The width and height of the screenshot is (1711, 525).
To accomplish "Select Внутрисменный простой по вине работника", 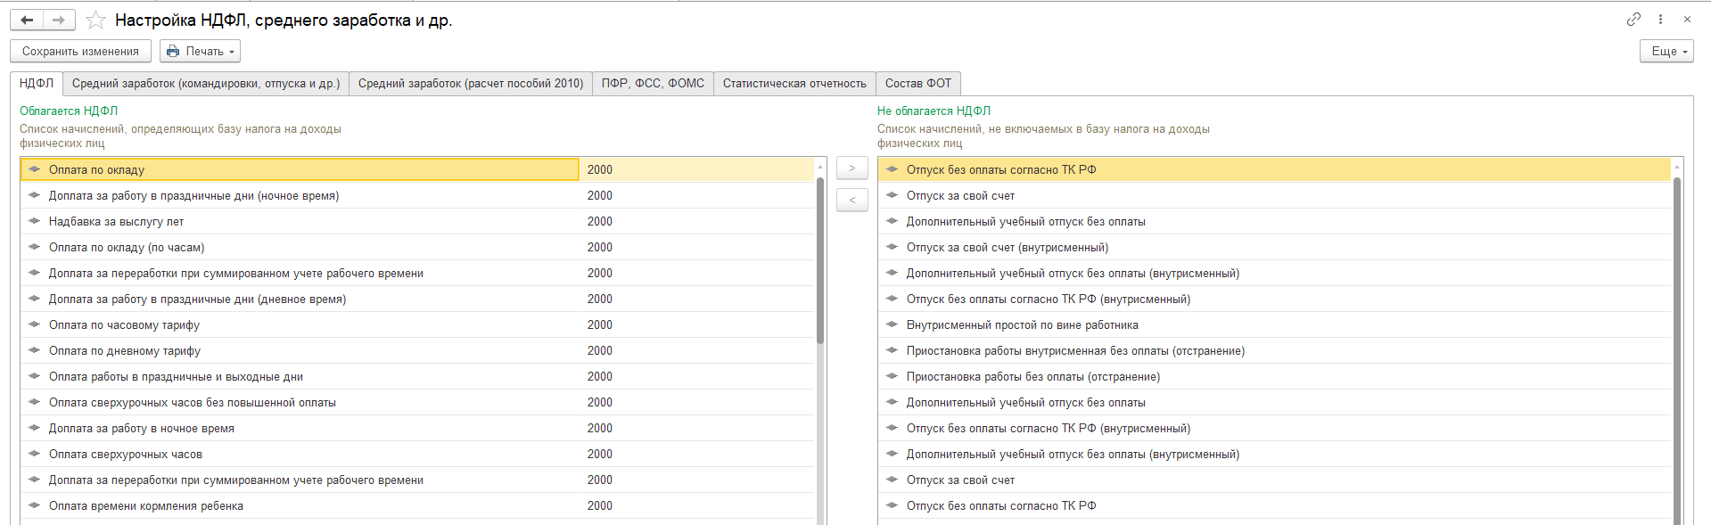I will (1022, 324).
